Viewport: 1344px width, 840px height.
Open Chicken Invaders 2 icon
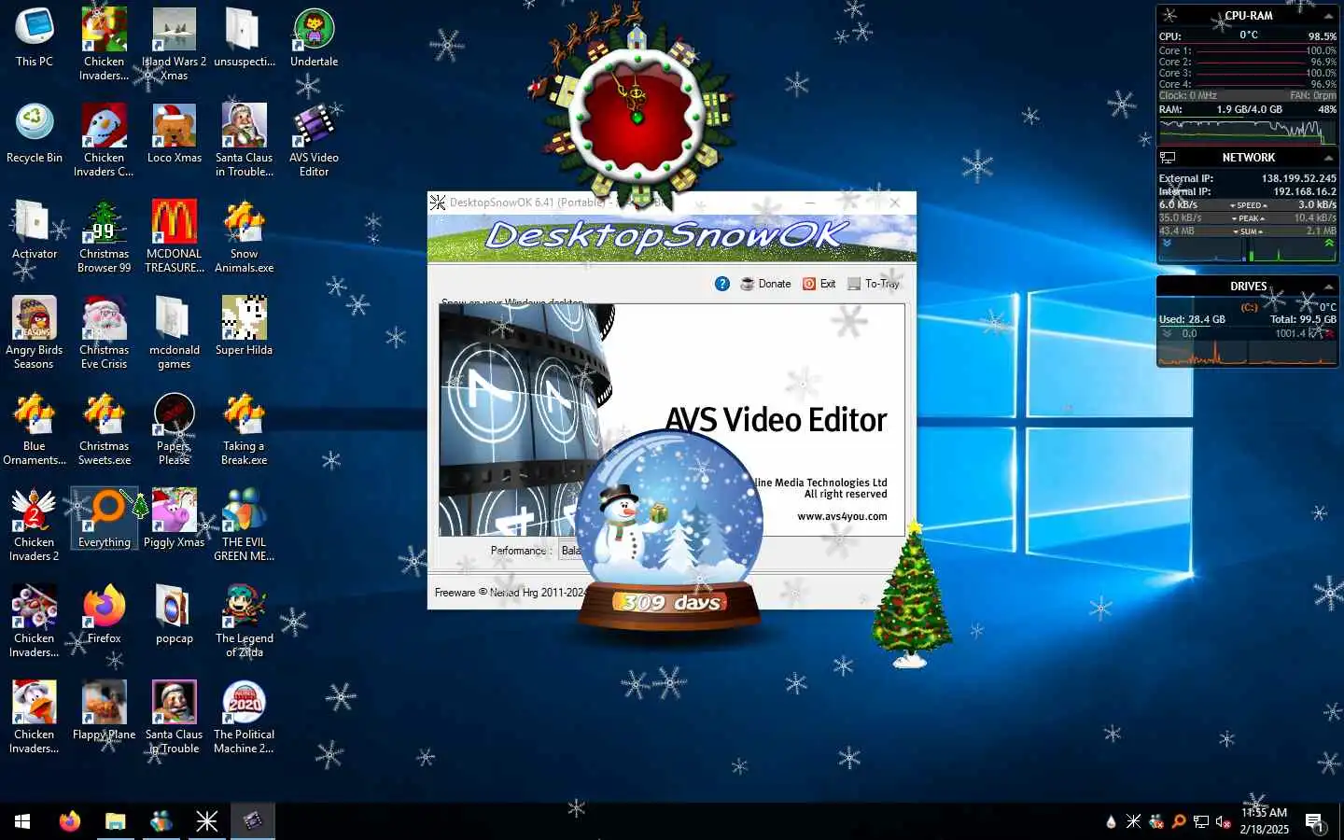[x=34, y=524]
